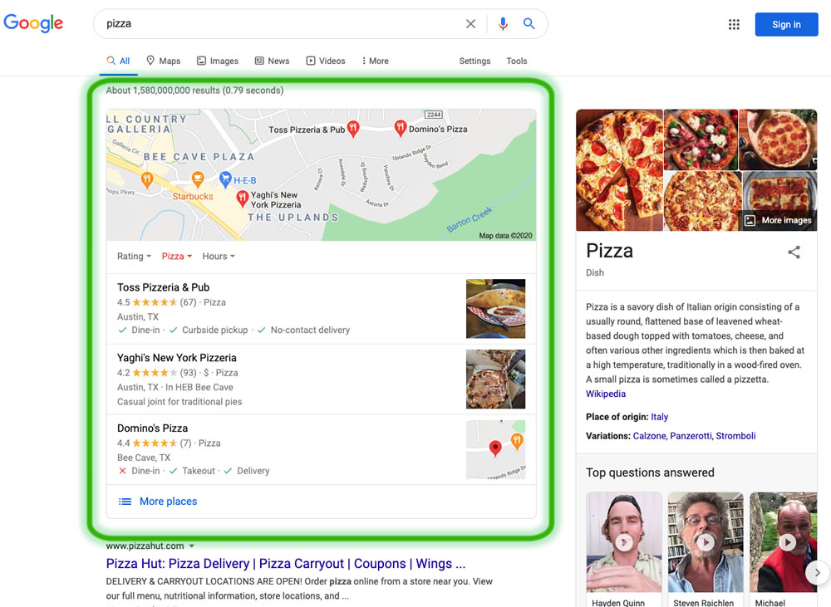Clear the search box with X icon
This screenshot has height=607, width=831.
470,24
